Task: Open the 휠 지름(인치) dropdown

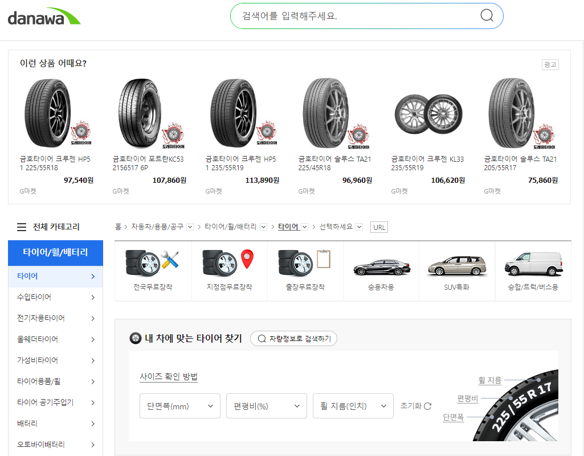Action: (353, 405)
